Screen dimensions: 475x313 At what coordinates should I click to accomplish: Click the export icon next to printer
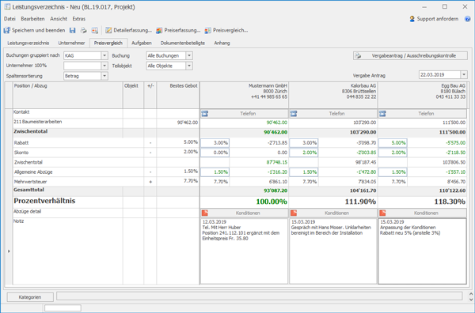95,30
